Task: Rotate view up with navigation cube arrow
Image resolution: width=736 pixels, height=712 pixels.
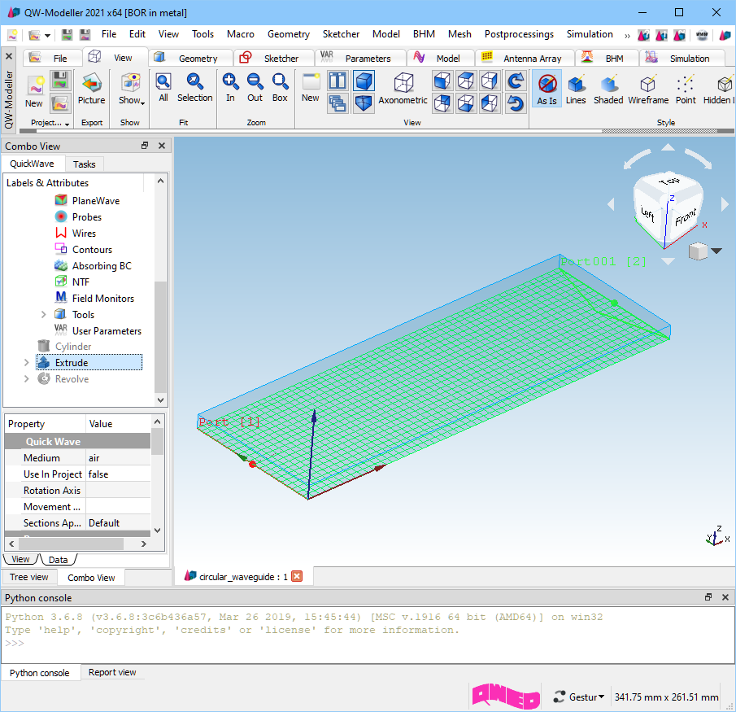Action: (x=668, y=147)
